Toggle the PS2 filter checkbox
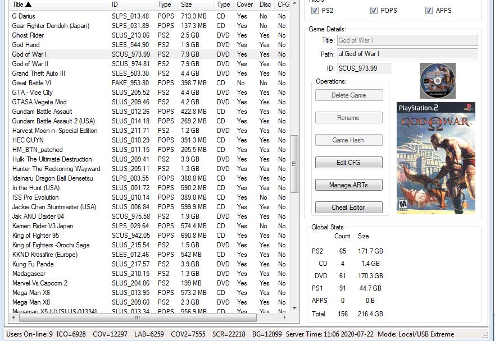This screenshot has width=495, height=341. click(x=315, y=11)
